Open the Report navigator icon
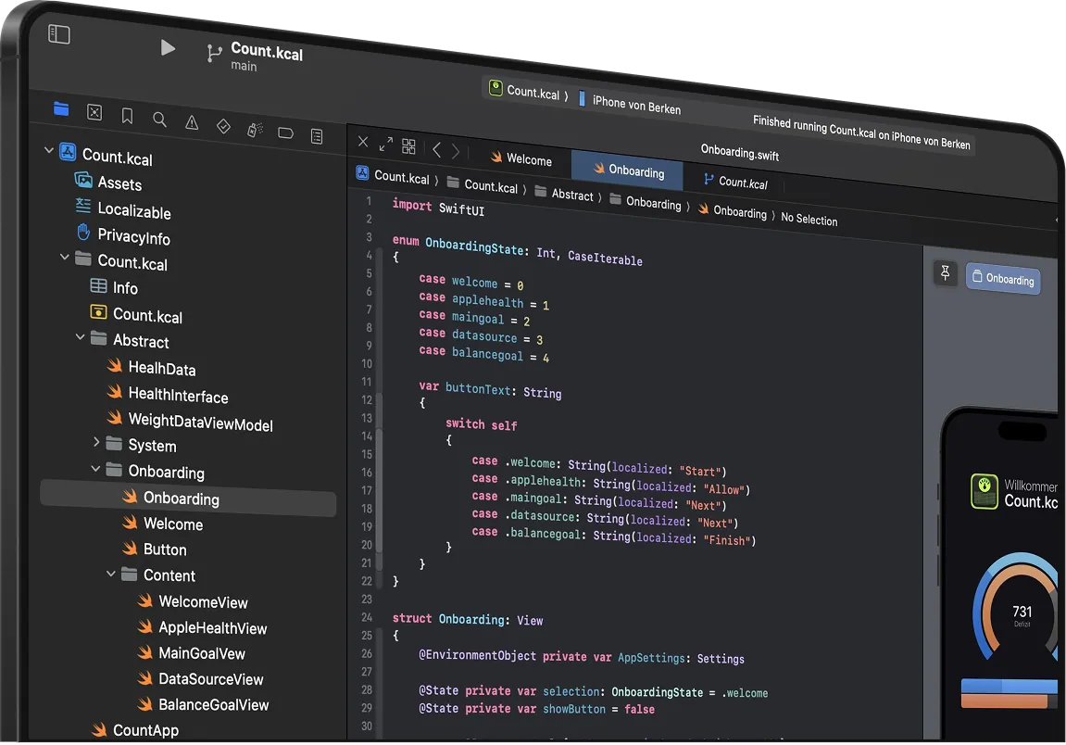 pos(317,136)
